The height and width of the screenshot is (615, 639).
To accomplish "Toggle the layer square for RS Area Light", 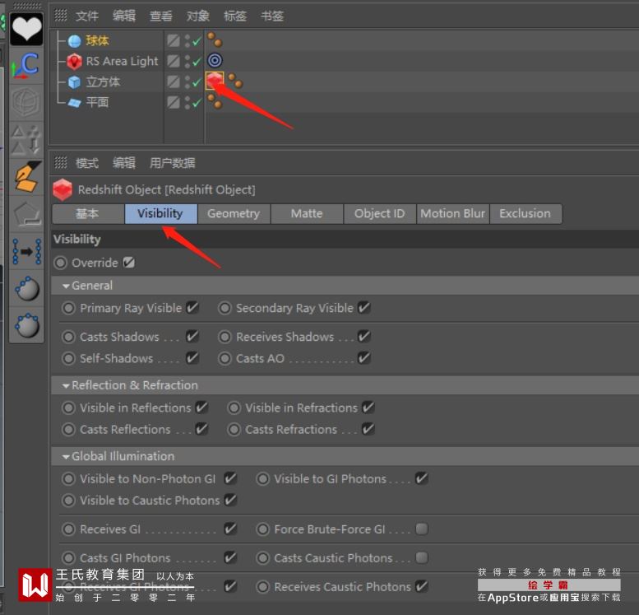I will tap(174, 61).
